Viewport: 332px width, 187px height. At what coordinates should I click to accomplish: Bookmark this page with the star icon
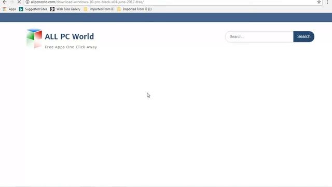pos(319,2)
